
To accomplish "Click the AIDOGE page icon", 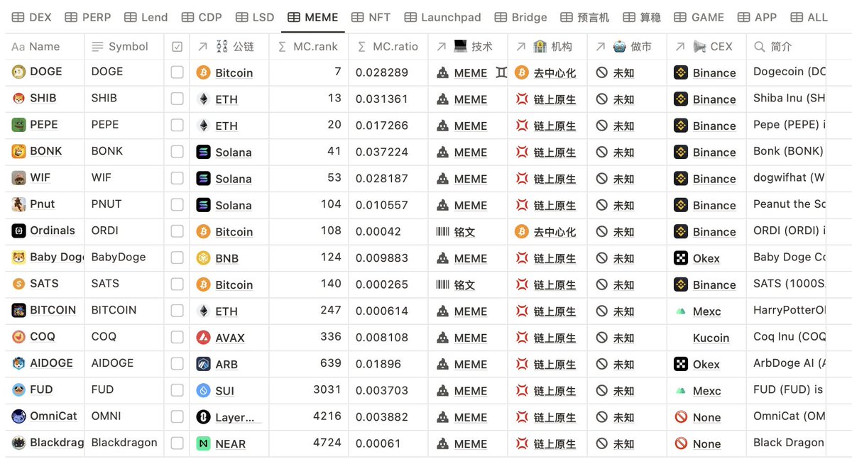I will tap(18, 363).
